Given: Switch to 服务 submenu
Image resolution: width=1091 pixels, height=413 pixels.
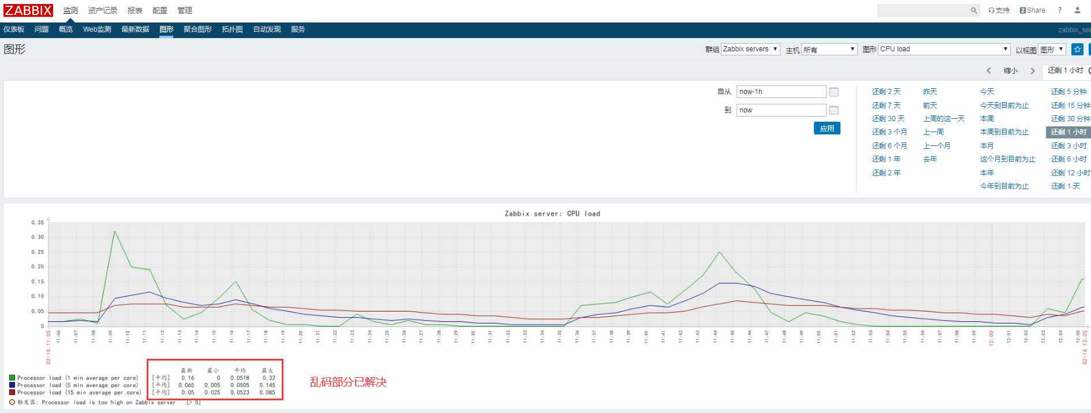Looking at the screenshot, I should (x=298, y=29).
